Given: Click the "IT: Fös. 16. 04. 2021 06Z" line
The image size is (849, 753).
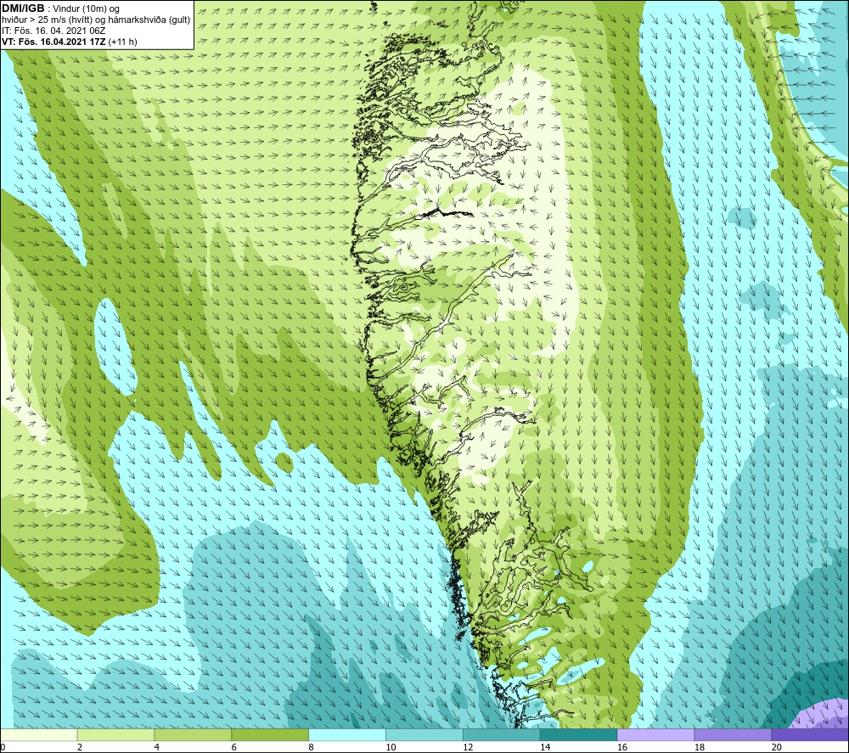Looking at the screenshot, I should (53, 31).
